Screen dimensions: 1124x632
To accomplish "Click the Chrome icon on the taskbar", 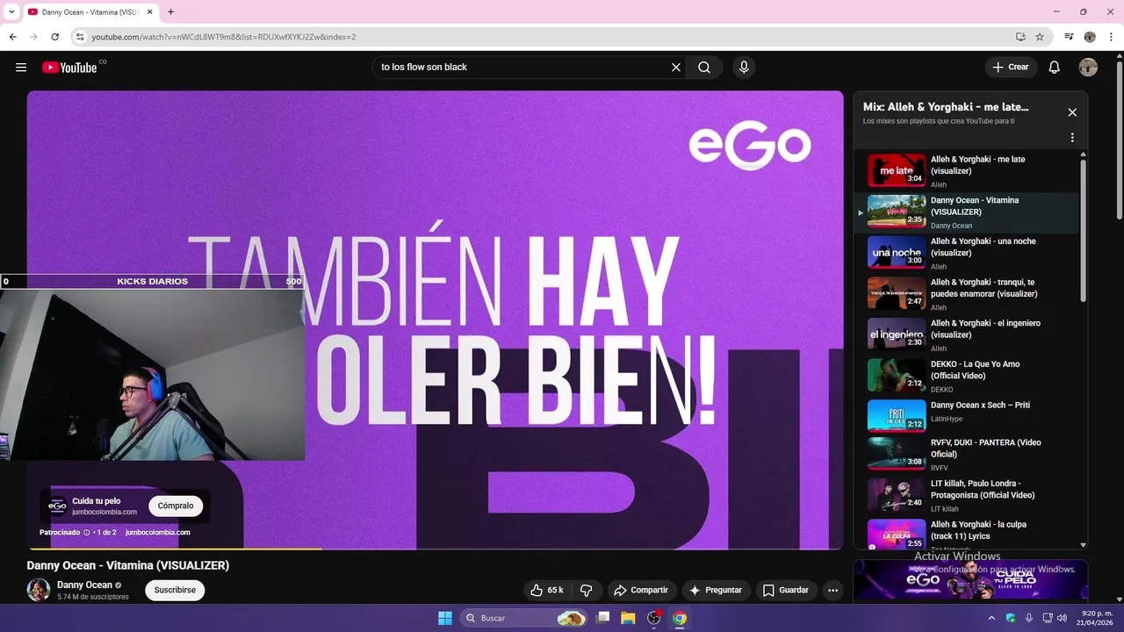I will (680, 618).
